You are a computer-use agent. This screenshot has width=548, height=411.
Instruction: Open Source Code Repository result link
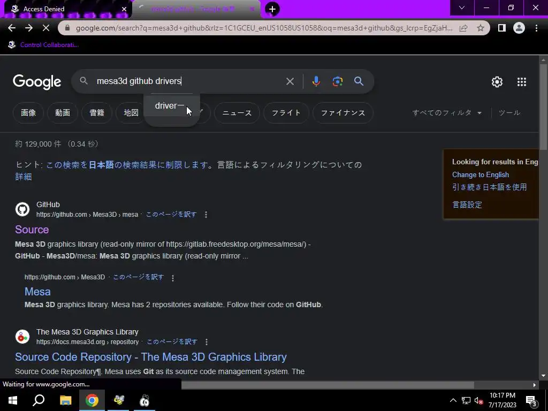pyautogui.click(x=150, y=357)
